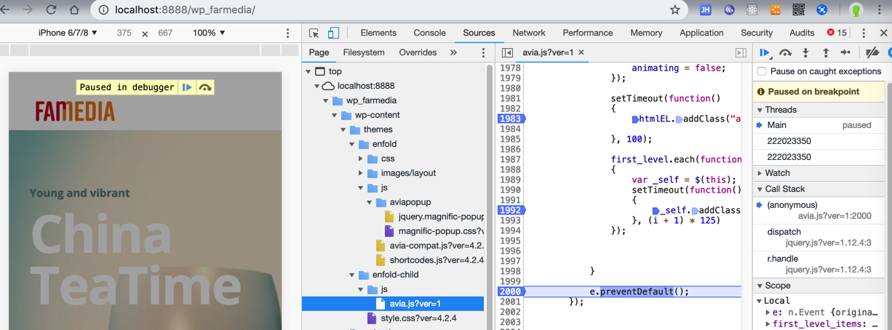This screenshot has width=892, height=330.
Task: Toggle breakpoint at line 2000
Action: [510, 291]
